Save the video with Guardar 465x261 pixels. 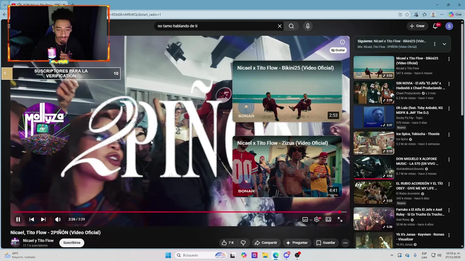[326, 243]
